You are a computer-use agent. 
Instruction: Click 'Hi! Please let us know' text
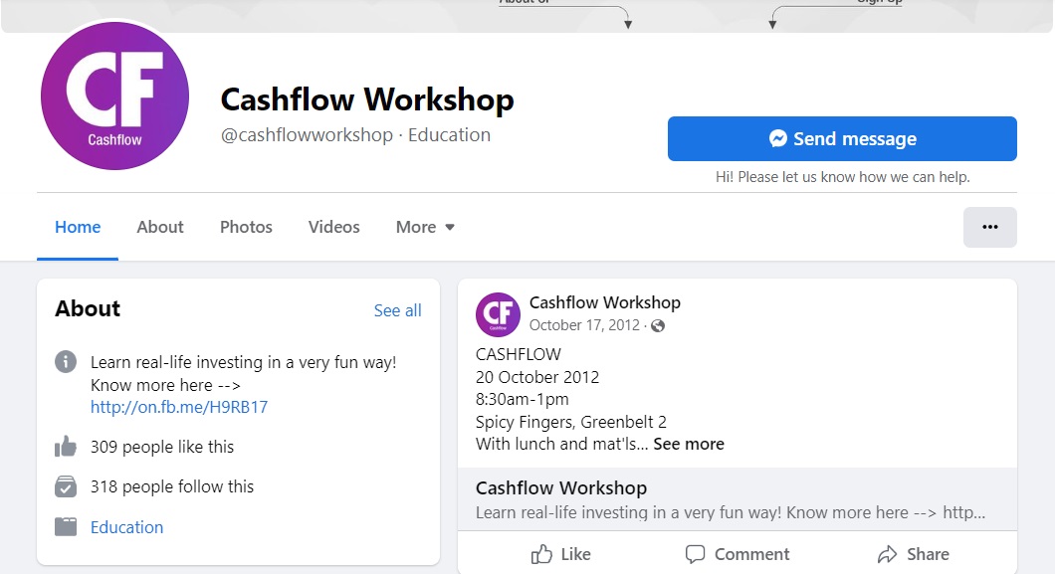pyautogui.click(x=842, y=177)
